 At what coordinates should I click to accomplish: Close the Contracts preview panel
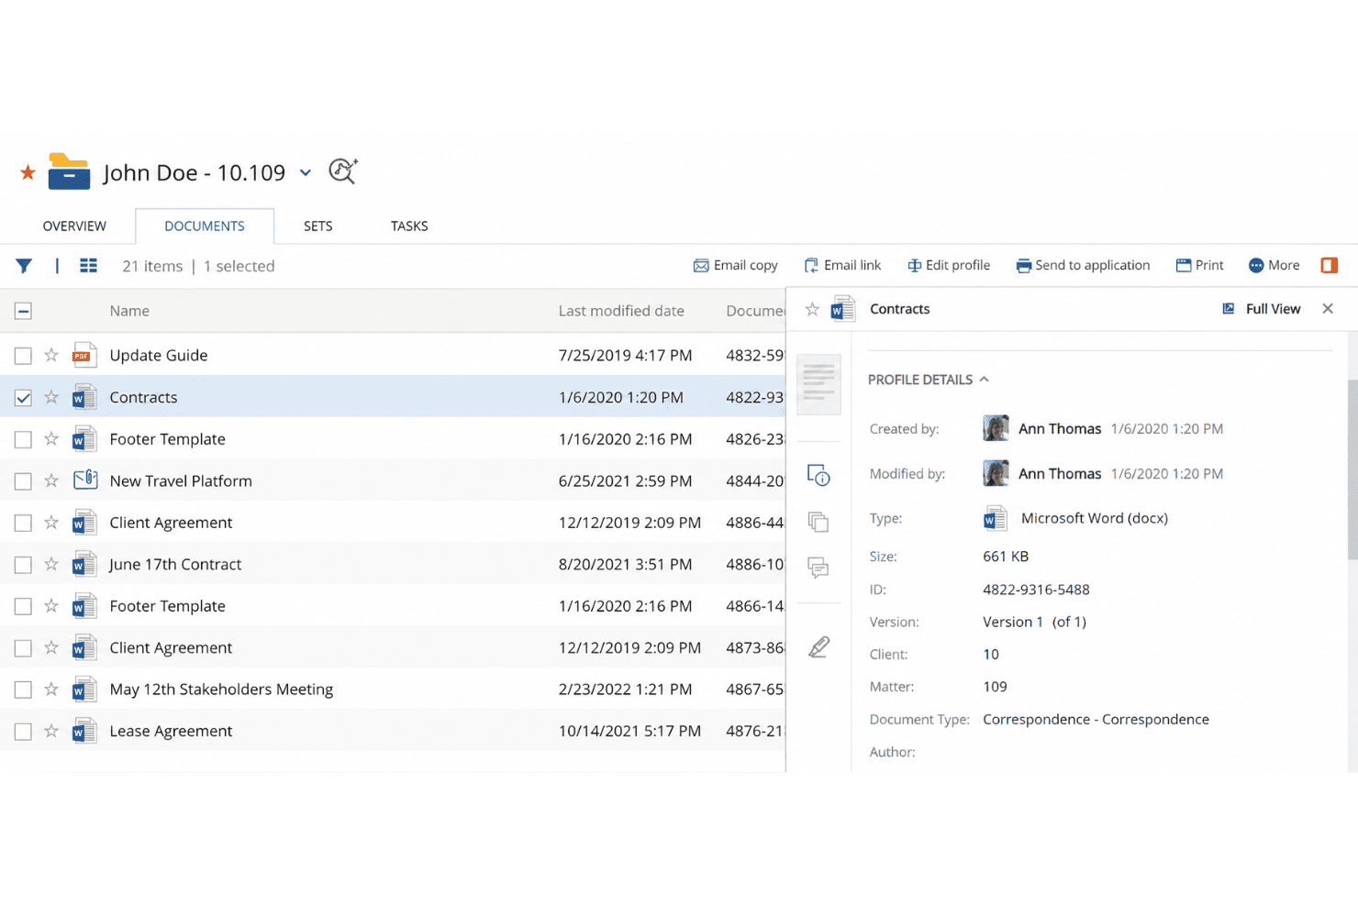point(1328,309)
